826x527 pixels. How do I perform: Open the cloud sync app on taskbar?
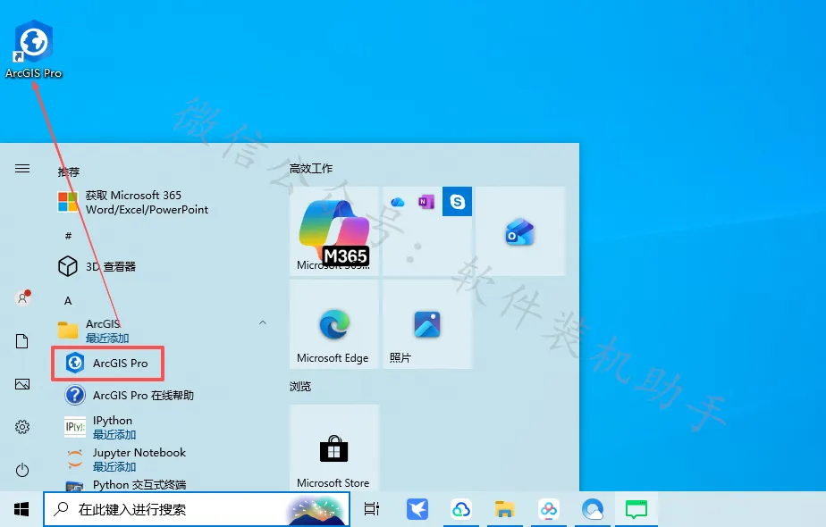pos(461,509)
